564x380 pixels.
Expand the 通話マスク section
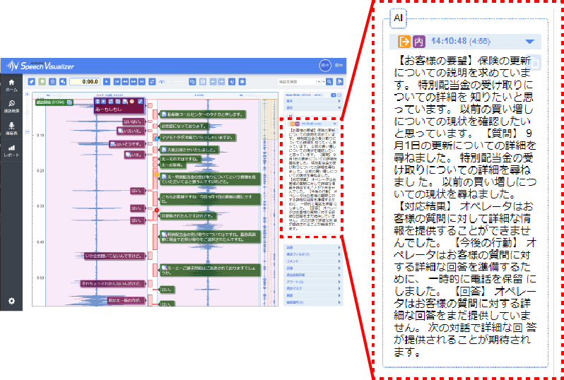pos(312,288)
